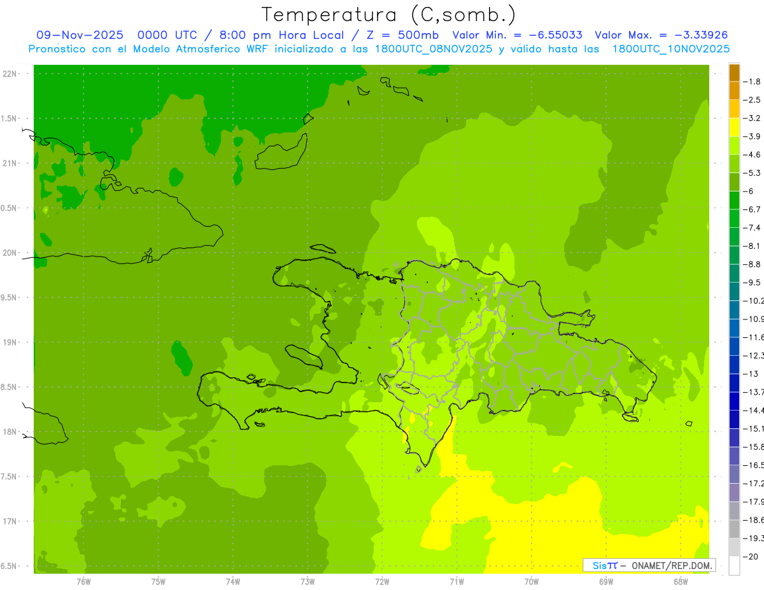Click the 19N latitude axis label
This screenshot has width=764, height=590.
(10, 342)
